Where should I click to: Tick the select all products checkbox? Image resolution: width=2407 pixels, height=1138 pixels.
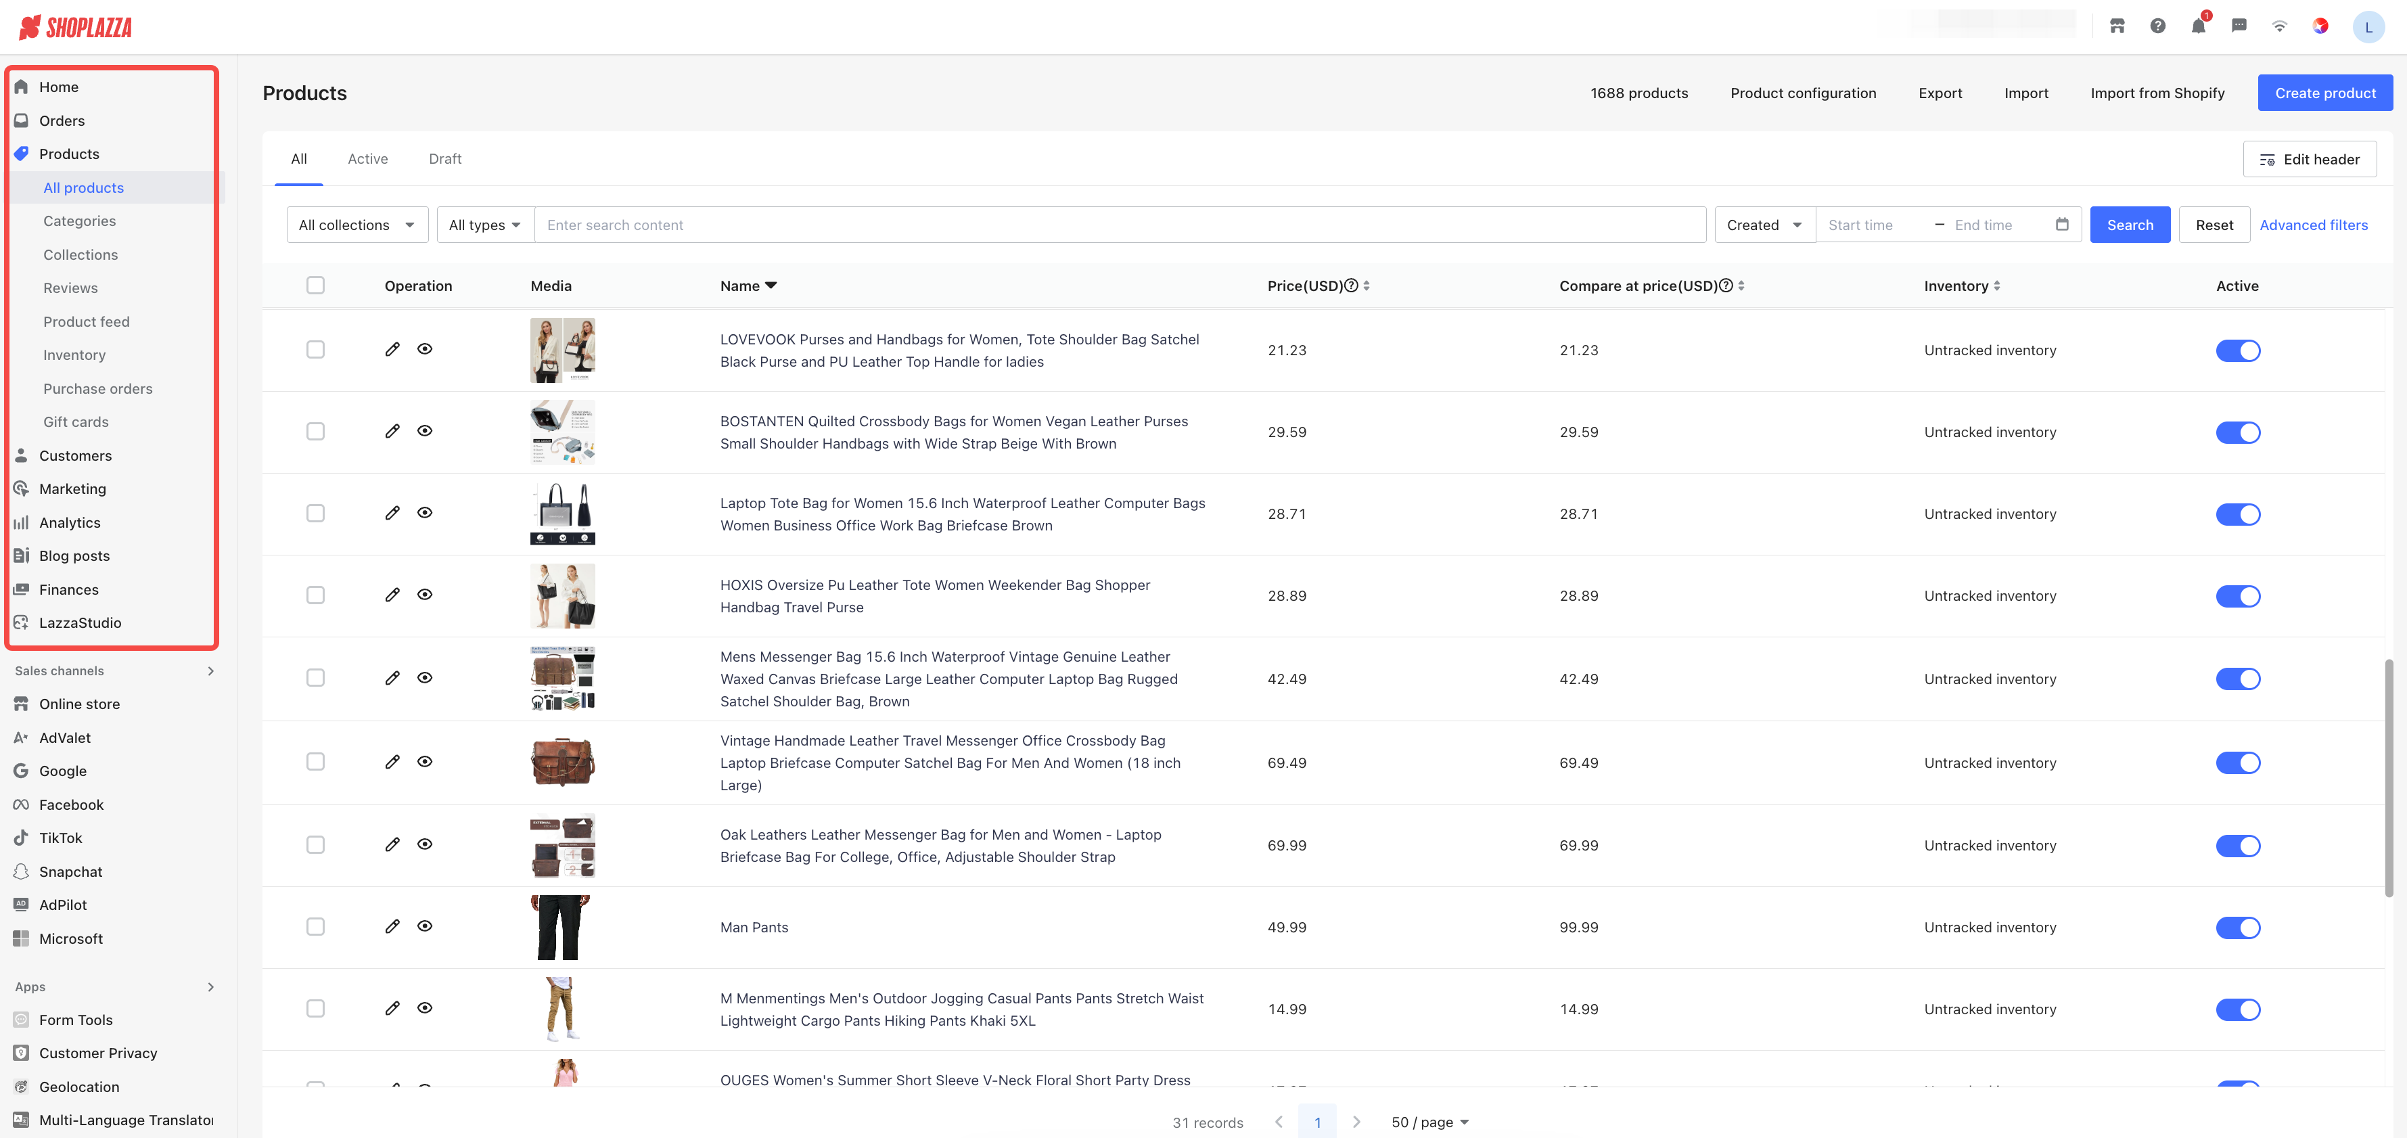[x=316, y=285]
